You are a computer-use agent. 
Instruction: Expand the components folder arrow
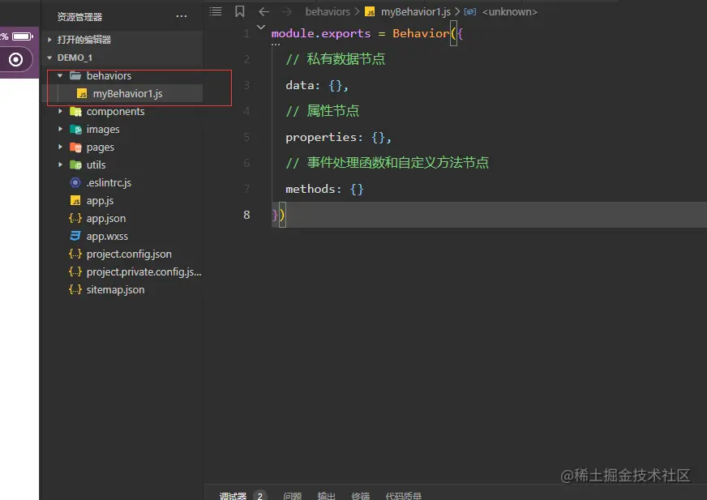60,111
